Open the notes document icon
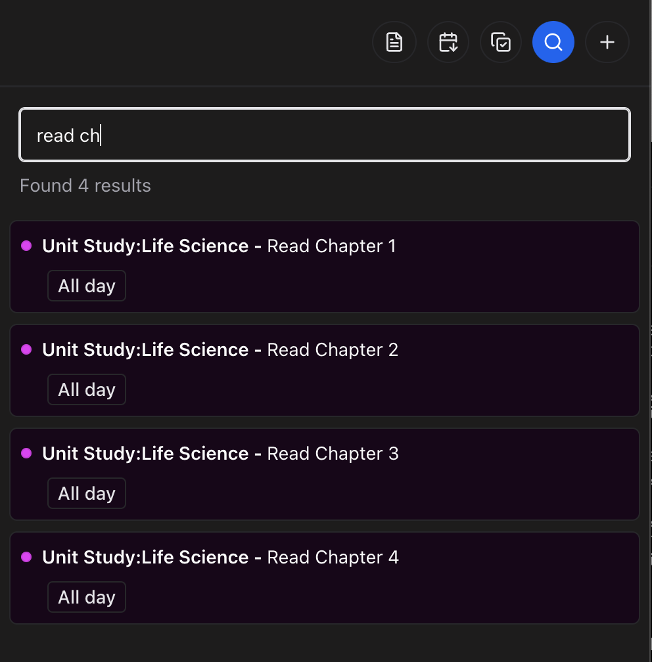This screenshot has height=662, width=652. [x=394, y=43]
